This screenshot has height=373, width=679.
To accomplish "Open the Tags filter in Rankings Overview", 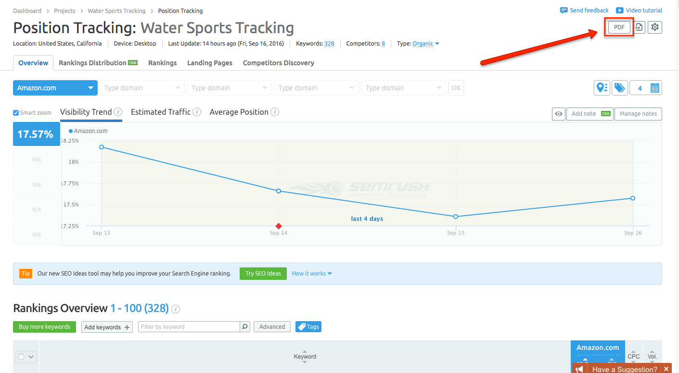I will click(308, 326).
